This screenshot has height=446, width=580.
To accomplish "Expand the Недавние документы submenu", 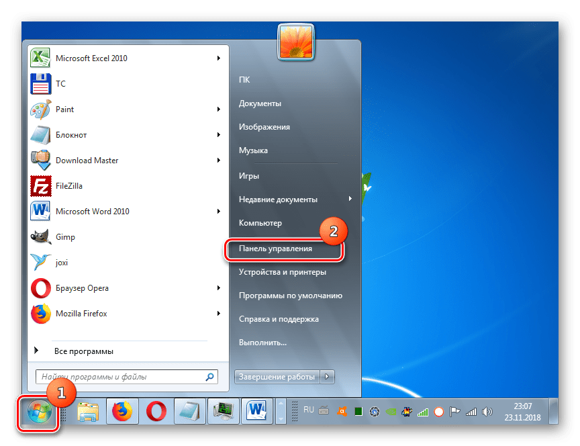I will (x=350, y=199).
